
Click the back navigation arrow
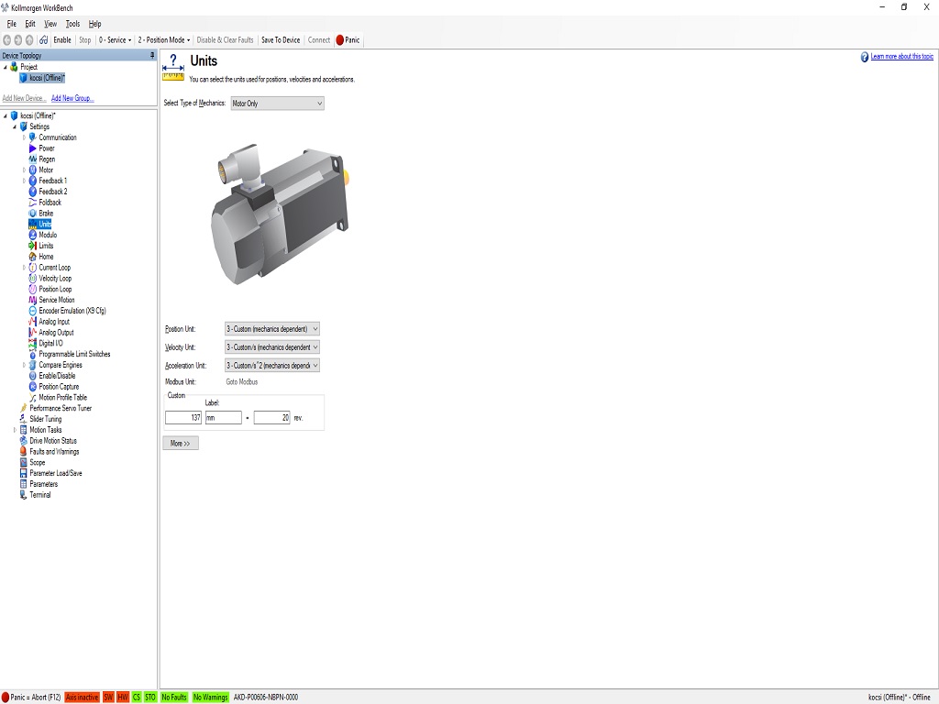7,40
